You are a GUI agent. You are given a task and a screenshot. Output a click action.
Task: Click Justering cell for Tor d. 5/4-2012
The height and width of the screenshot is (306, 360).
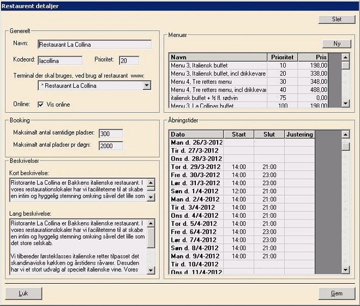click(x=299, y=224)
